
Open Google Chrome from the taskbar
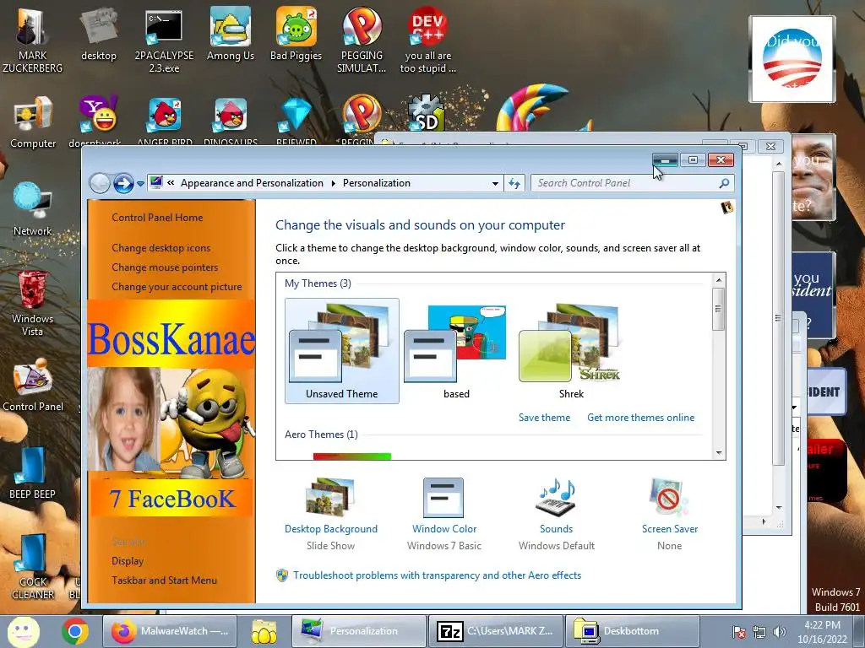(x=75, y=631)
